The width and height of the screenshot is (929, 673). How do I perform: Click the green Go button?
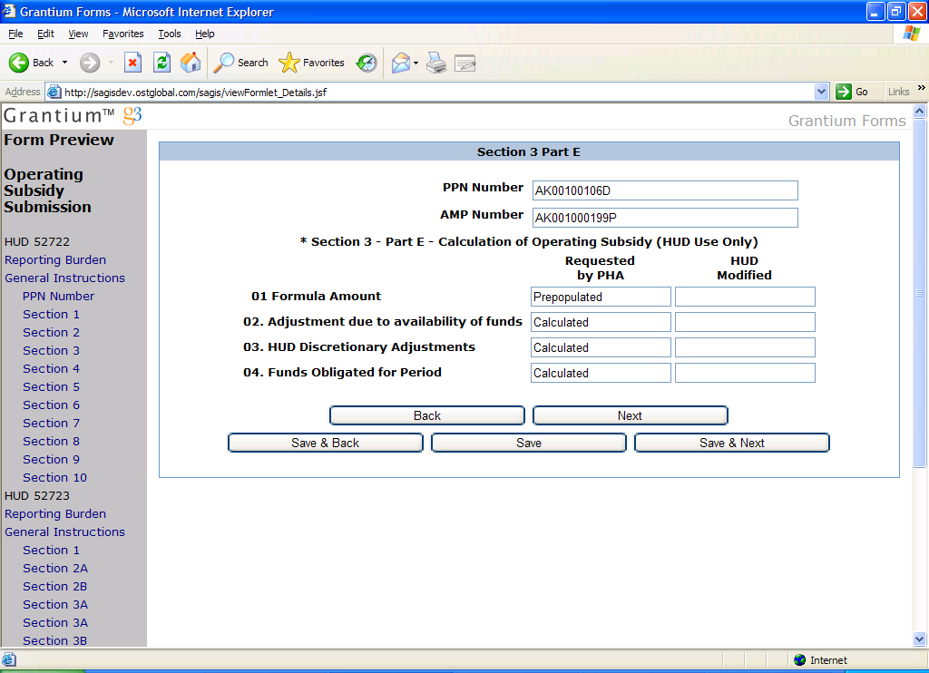click(x=853, y=92)
